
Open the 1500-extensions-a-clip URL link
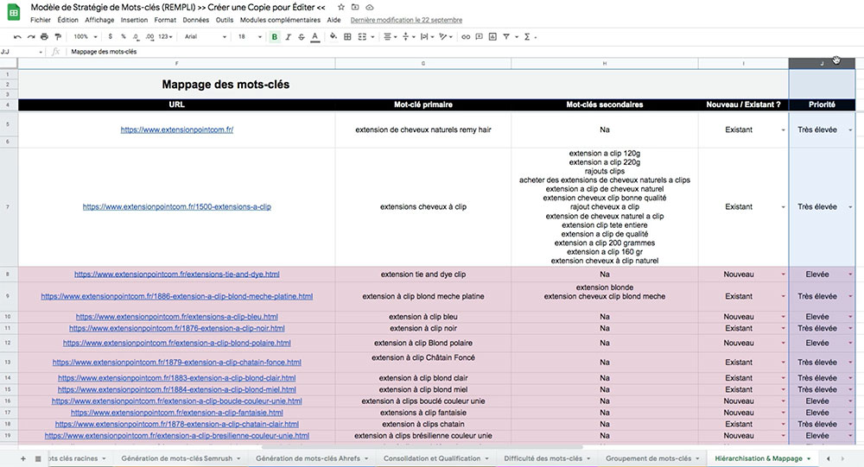click(x=177, y=207)
